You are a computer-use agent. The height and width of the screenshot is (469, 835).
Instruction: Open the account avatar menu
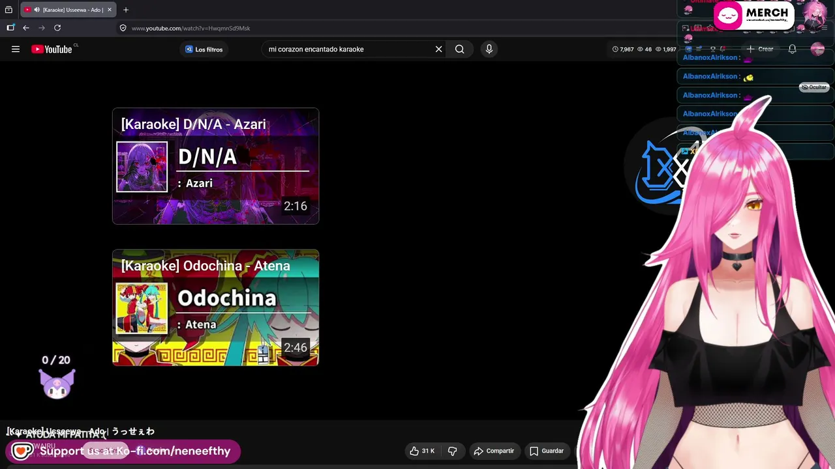[x=817, y=49]
